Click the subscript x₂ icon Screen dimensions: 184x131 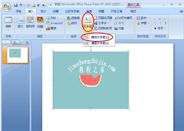click(44, 5)
